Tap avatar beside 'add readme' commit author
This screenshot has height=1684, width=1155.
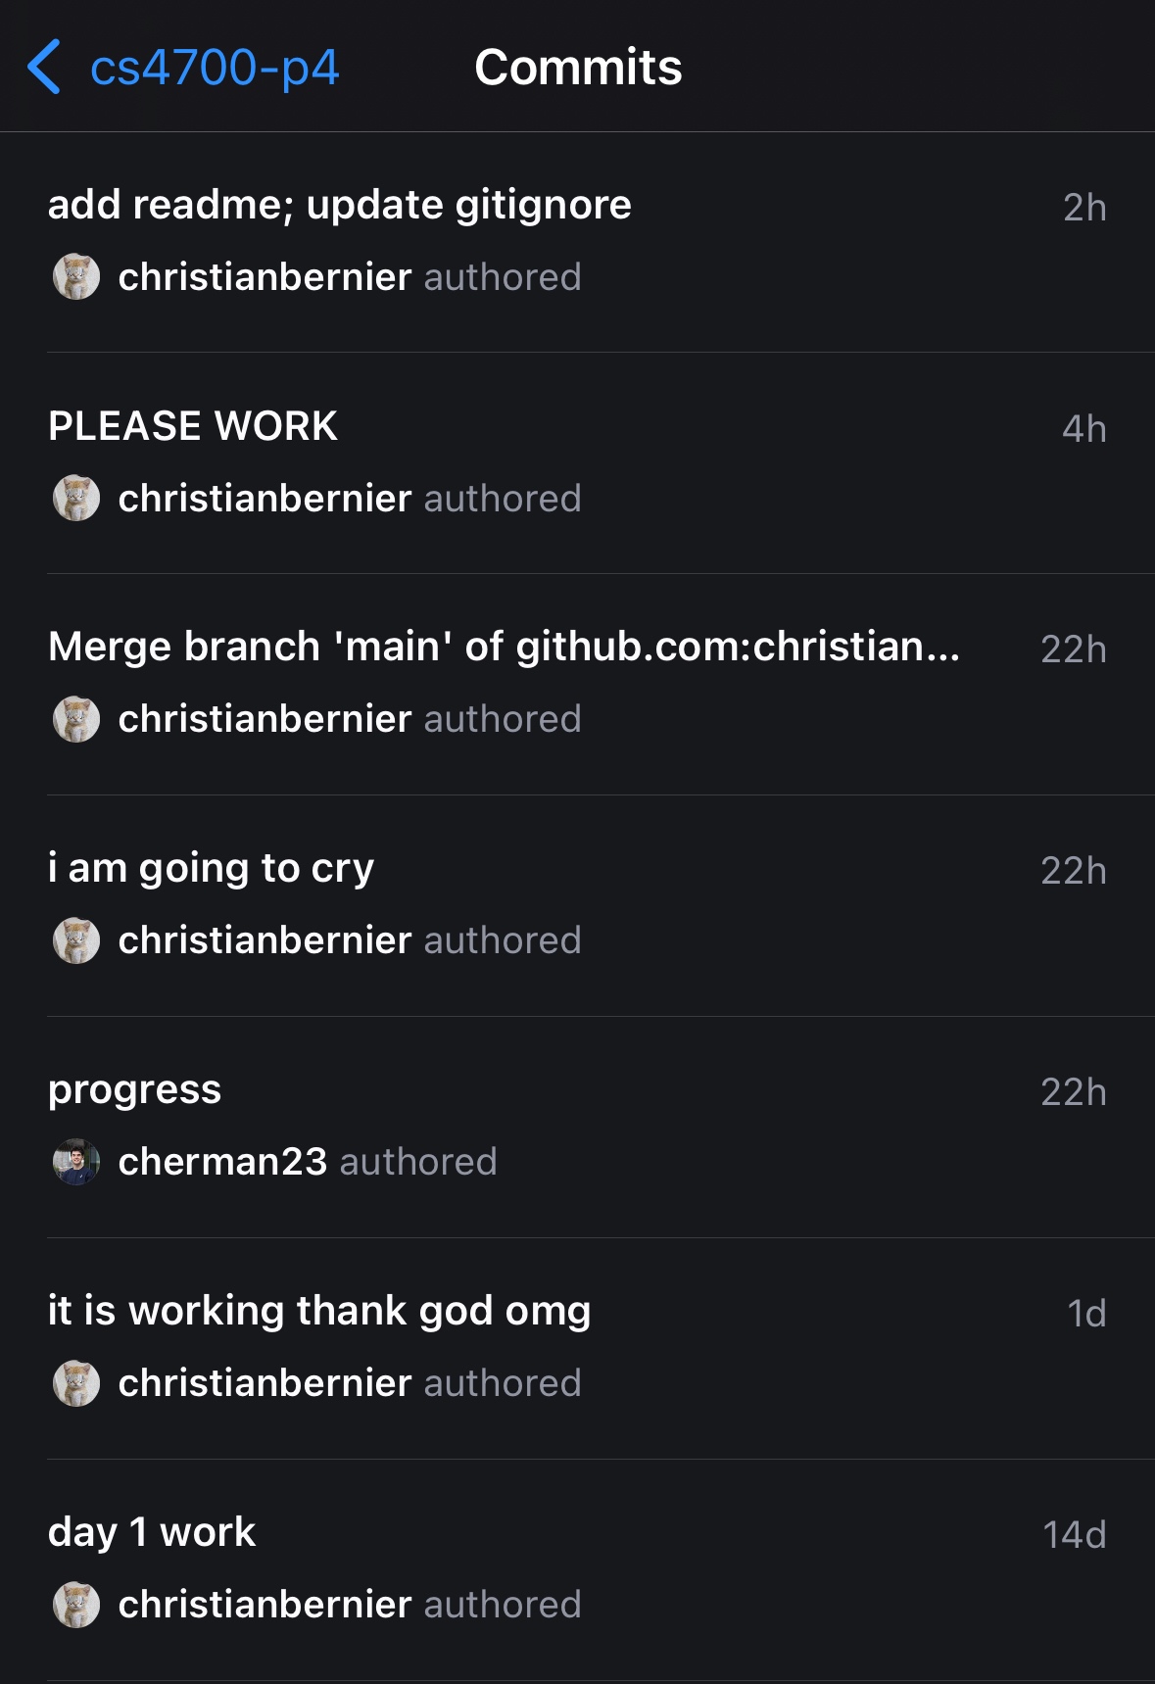(76, 276)
